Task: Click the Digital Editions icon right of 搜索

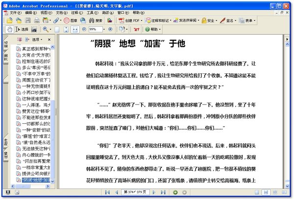Action: point(110,21)
